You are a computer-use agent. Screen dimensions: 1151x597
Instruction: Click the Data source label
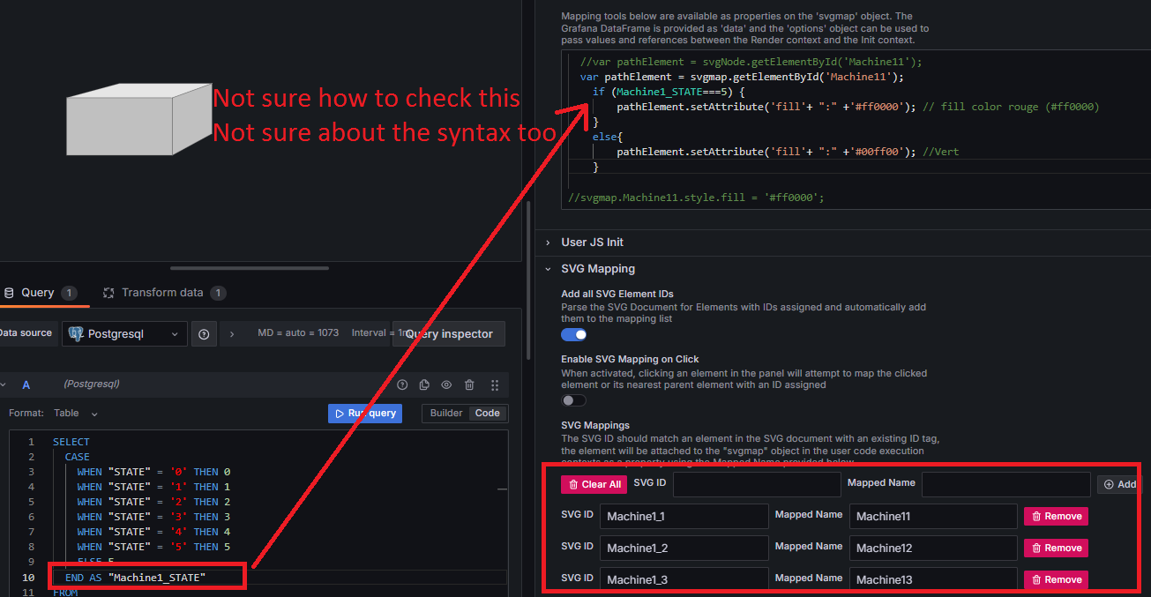pyautogui.click(x=25, y=332)
